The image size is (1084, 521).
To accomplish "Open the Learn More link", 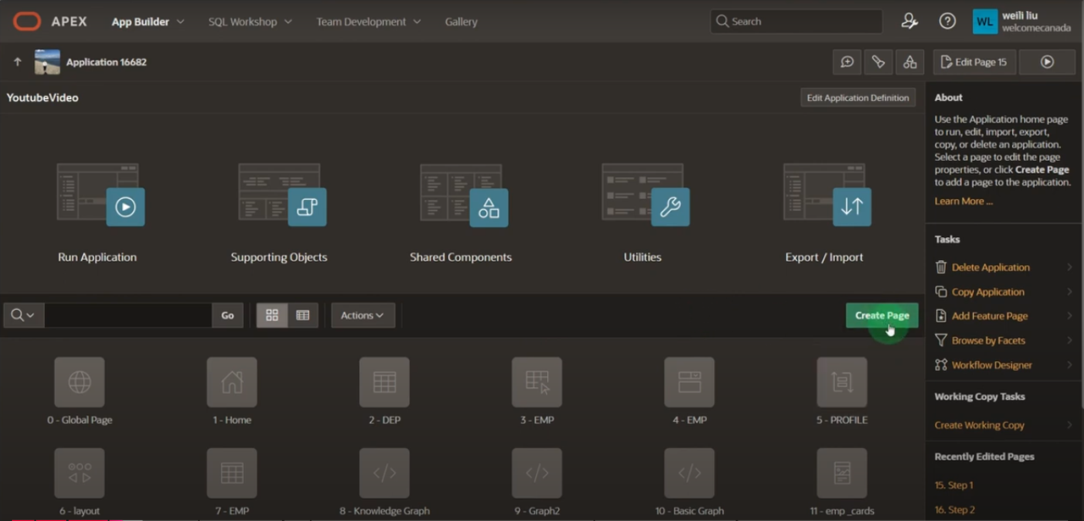I will pyautogui.click(x=964, y=201).
